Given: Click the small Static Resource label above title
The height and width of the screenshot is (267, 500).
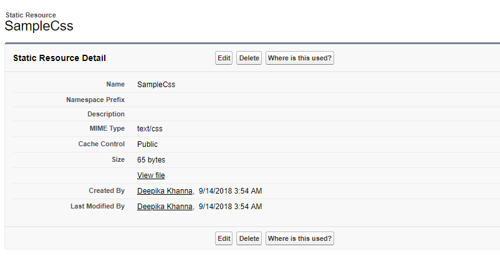Looking at the screenshot, I should click(31, 14).
